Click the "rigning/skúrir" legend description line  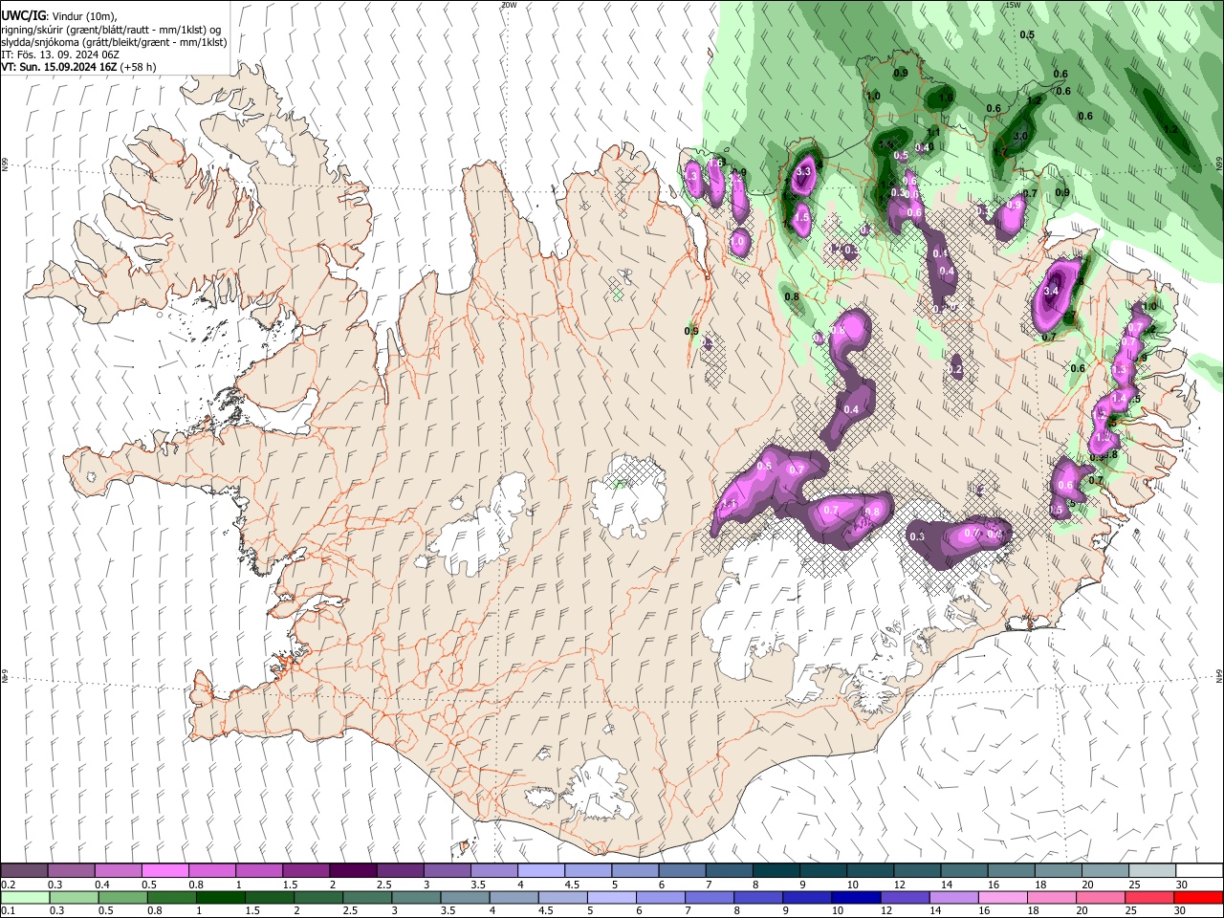pos(110,30)
